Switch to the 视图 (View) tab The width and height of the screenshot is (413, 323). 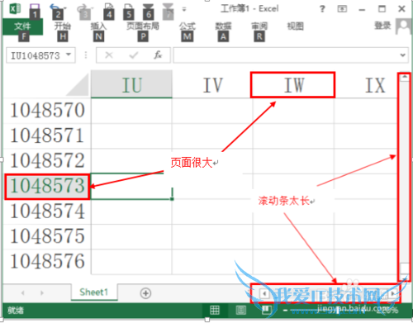pyautogui.click(x=296, y=26)
